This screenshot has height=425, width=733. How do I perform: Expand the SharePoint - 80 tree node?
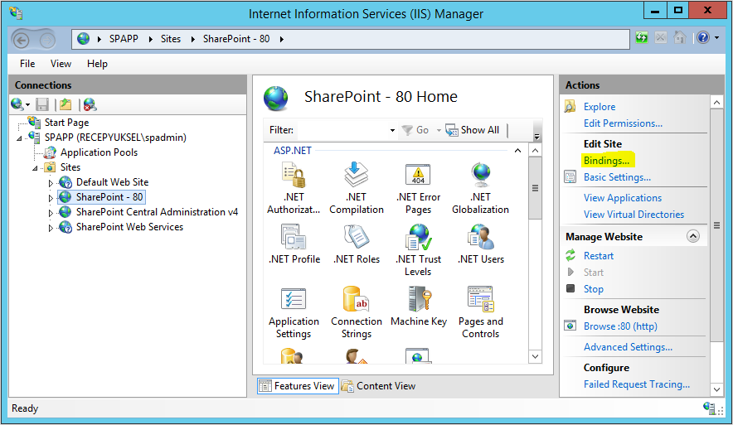51,198
